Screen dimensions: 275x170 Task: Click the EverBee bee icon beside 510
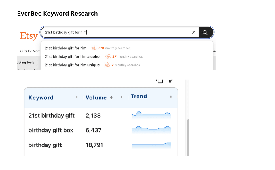(94, 48)
